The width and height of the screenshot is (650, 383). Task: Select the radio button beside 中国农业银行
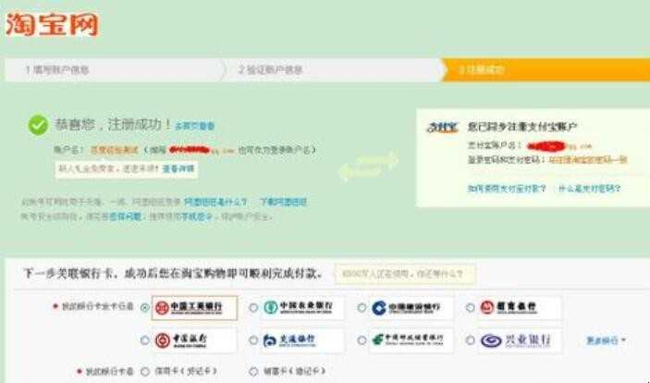coord(253,307)
